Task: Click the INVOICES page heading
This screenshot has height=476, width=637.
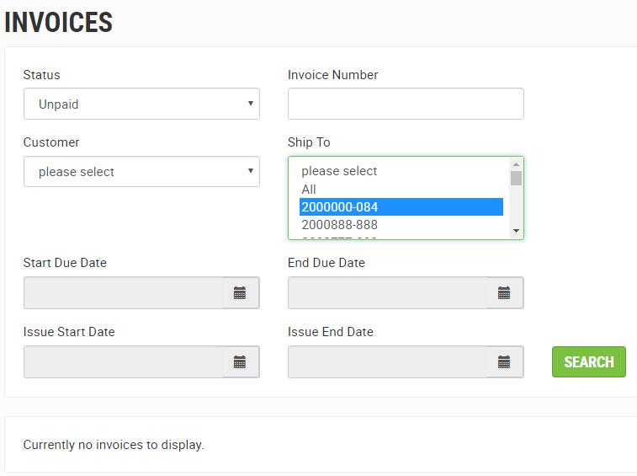Action: tap(59, 22)
